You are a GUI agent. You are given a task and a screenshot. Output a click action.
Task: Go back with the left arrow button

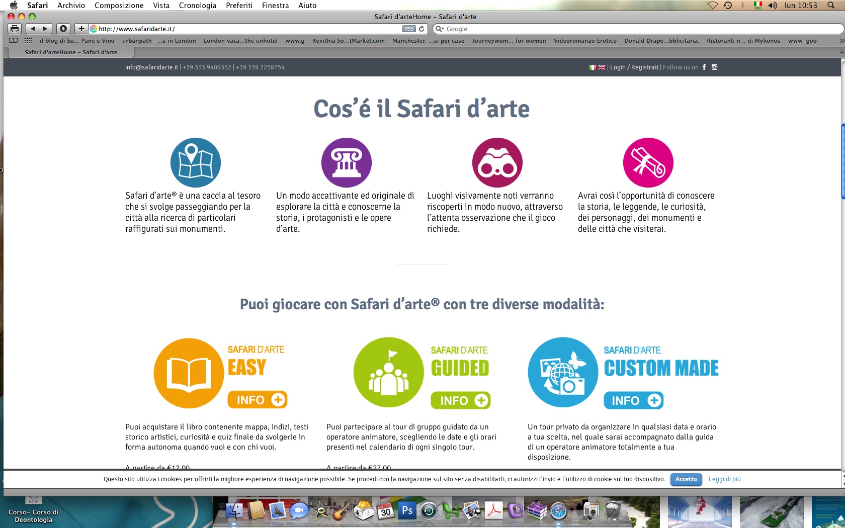pos(32,29)
